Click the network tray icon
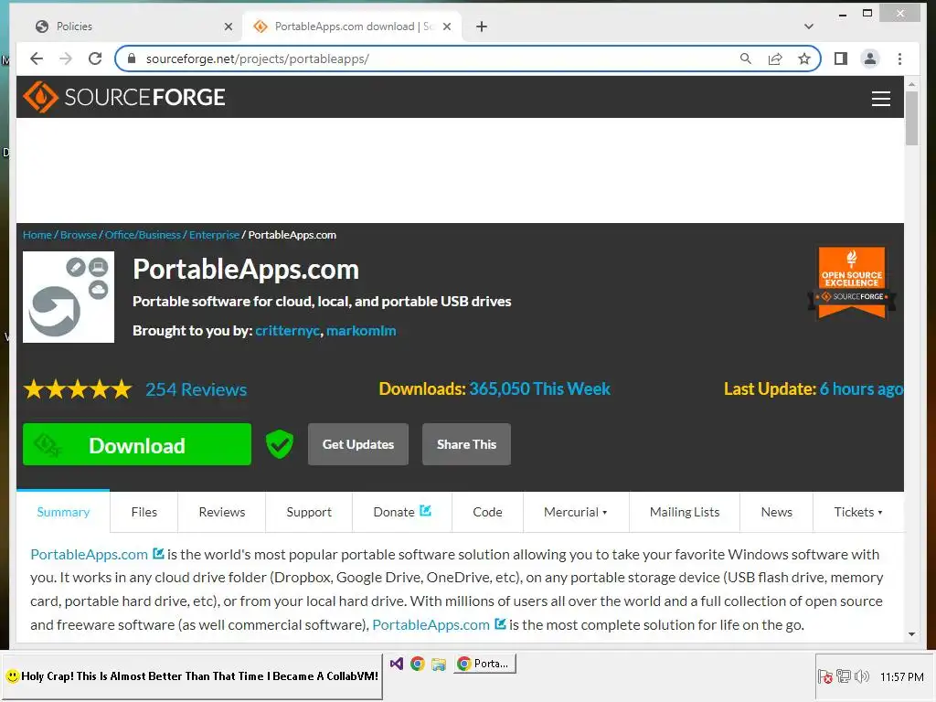Viewport: 936px width, 702px height. click(x=844, y=676)
